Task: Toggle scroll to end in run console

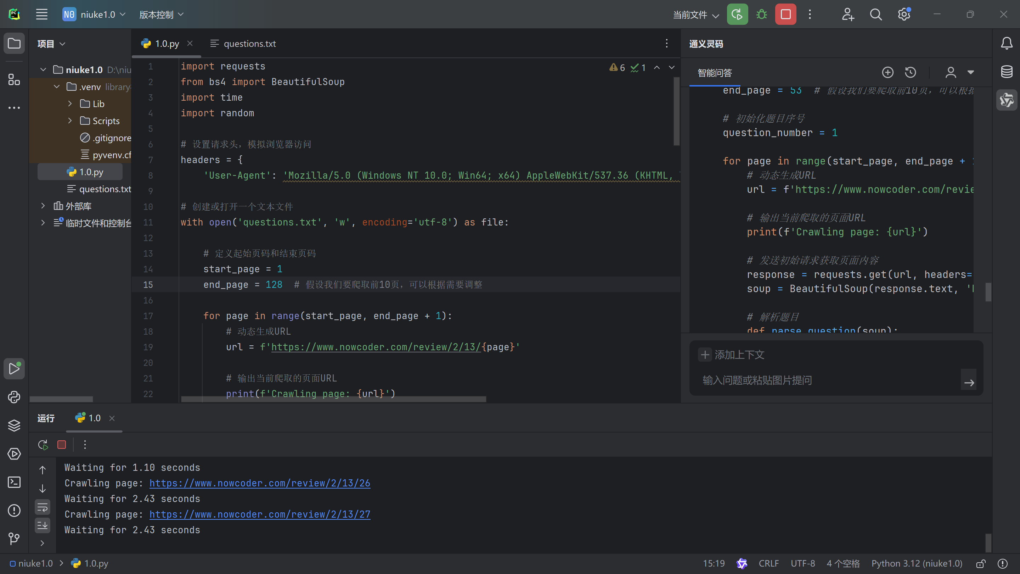Action: [43, 525]
